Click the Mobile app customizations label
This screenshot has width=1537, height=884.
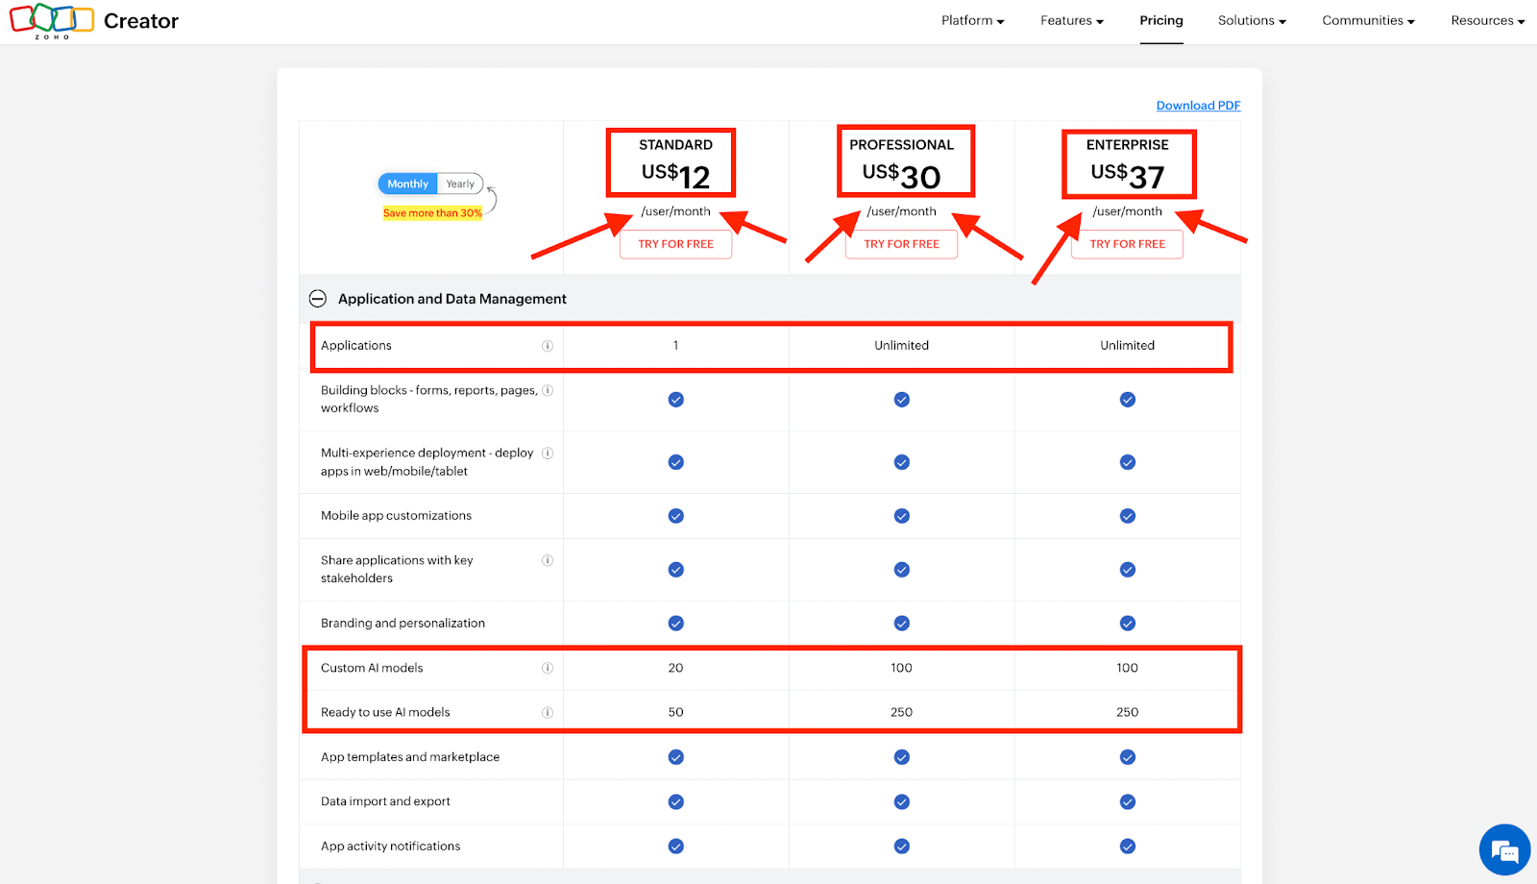coord(396,516)
